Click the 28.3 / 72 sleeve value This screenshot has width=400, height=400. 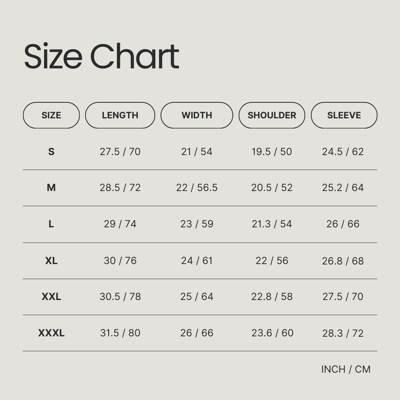343,333
